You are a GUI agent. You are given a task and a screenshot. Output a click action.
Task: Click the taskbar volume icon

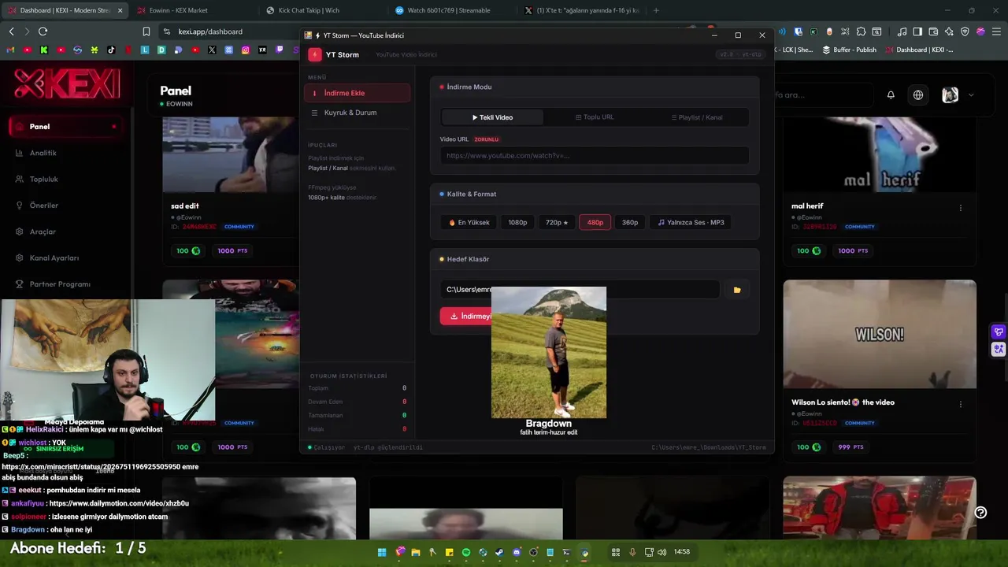(661, 552)
